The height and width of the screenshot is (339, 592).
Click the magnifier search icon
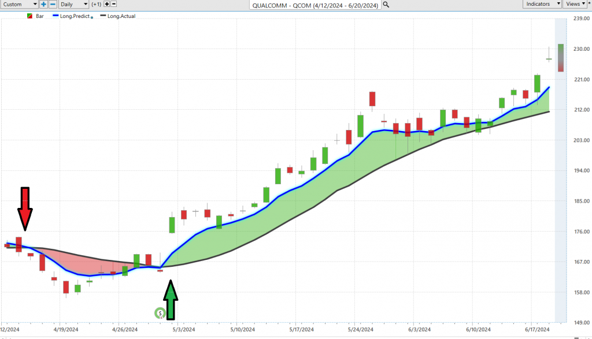click(x=386, y=5)
